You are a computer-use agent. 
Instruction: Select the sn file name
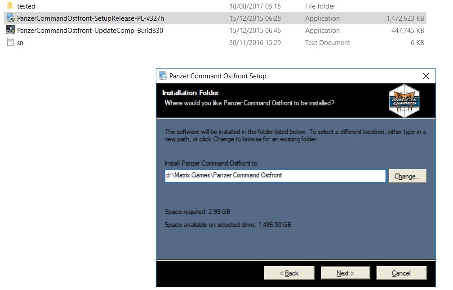[x=20, y=43]
